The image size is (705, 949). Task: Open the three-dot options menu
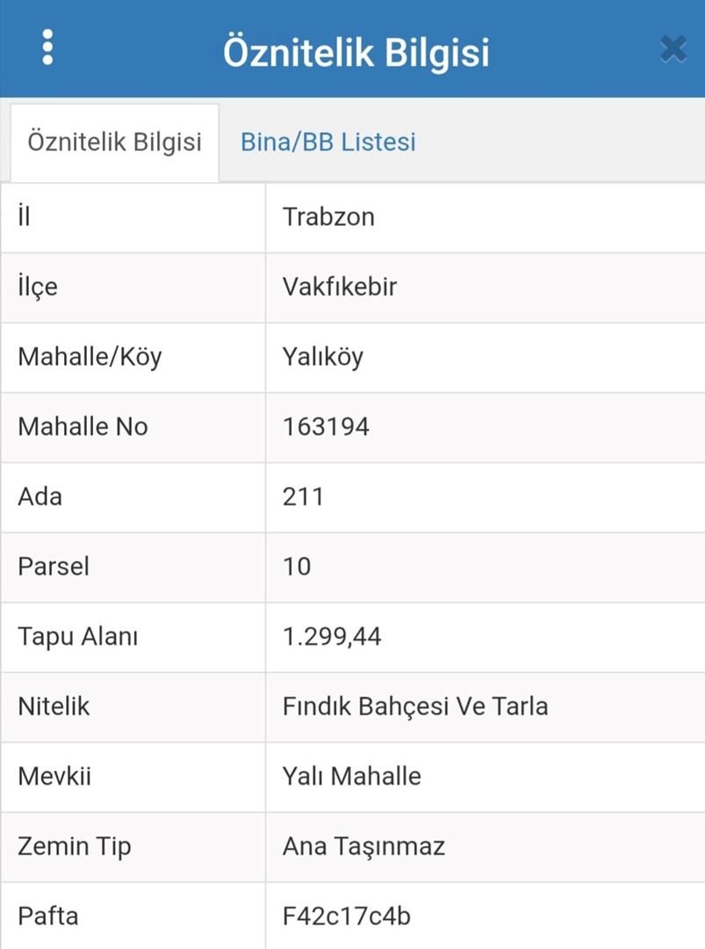[47, 47]
